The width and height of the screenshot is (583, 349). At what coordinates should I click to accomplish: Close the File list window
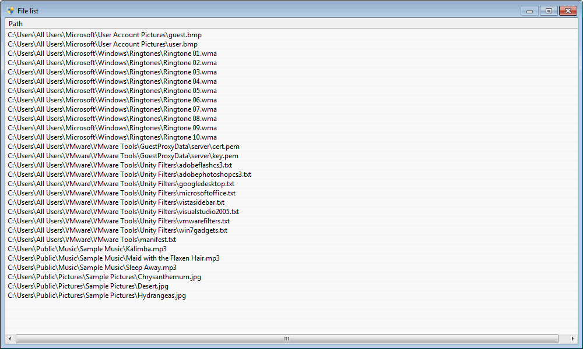[568, 11]
